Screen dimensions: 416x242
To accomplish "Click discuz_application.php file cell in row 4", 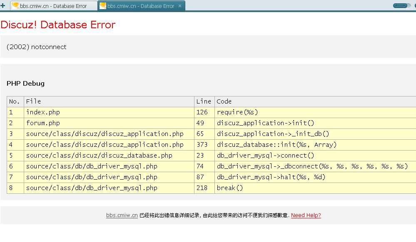I will pos(109,145).
